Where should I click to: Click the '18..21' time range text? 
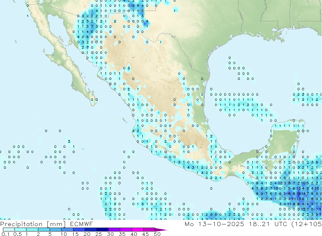259,224
